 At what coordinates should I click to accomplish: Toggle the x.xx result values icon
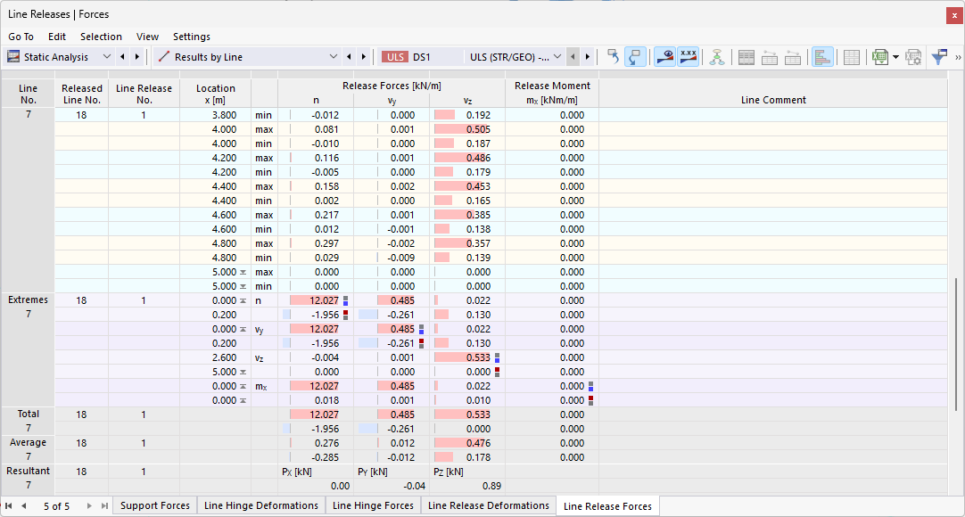point(688,57)
